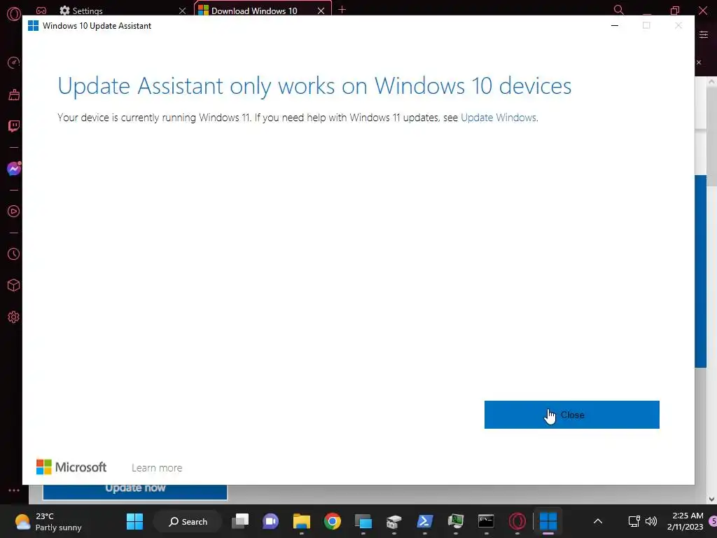The height and width of the screenshot is (538, 717).
Task: Open the Player icon in Opera sidebar
Action: coord(14,212)
